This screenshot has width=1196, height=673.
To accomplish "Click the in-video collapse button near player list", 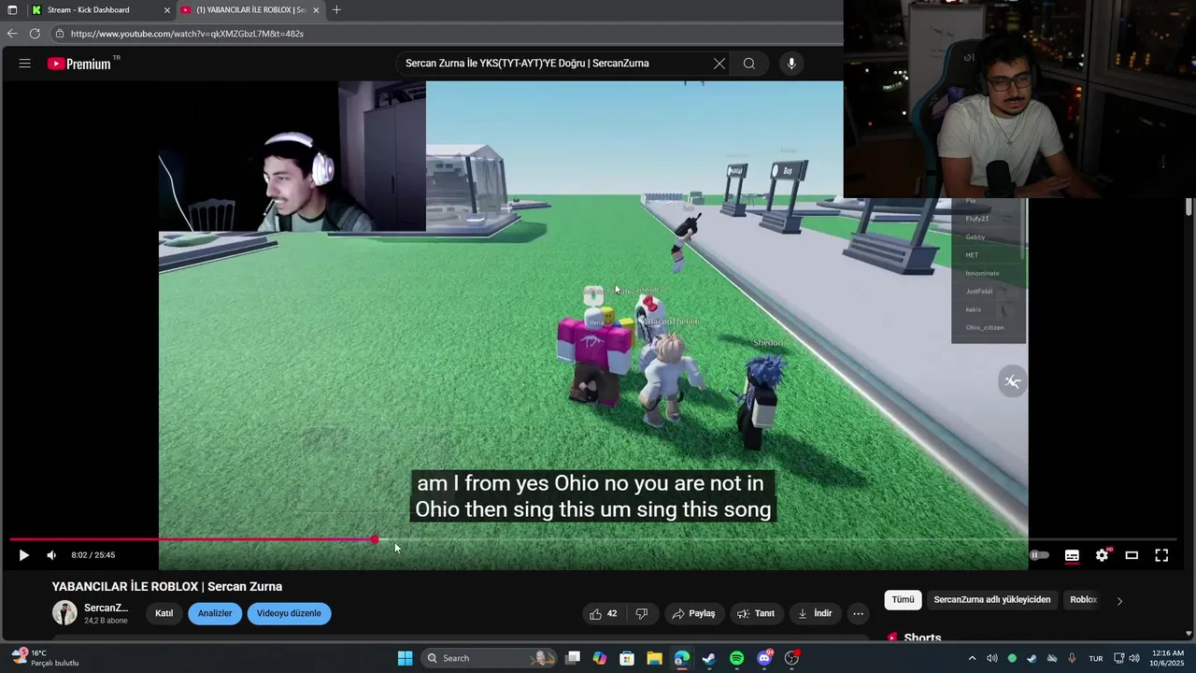I will point(1013,381).
